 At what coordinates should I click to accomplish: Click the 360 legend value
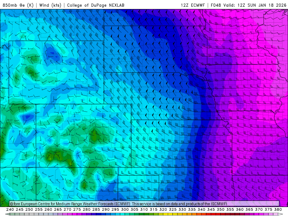[239, 210]
